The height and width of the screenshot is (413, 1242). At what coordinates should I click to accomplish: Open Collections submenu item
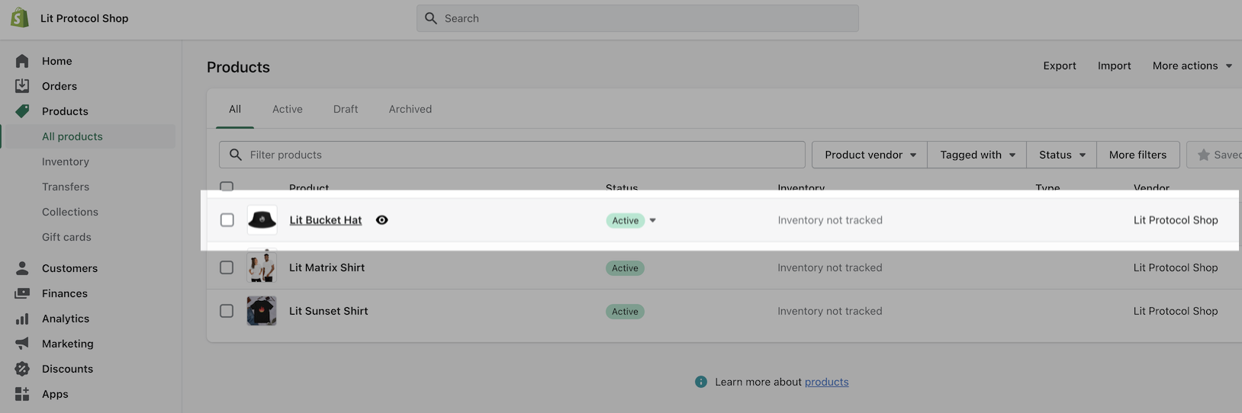[70, 212]
